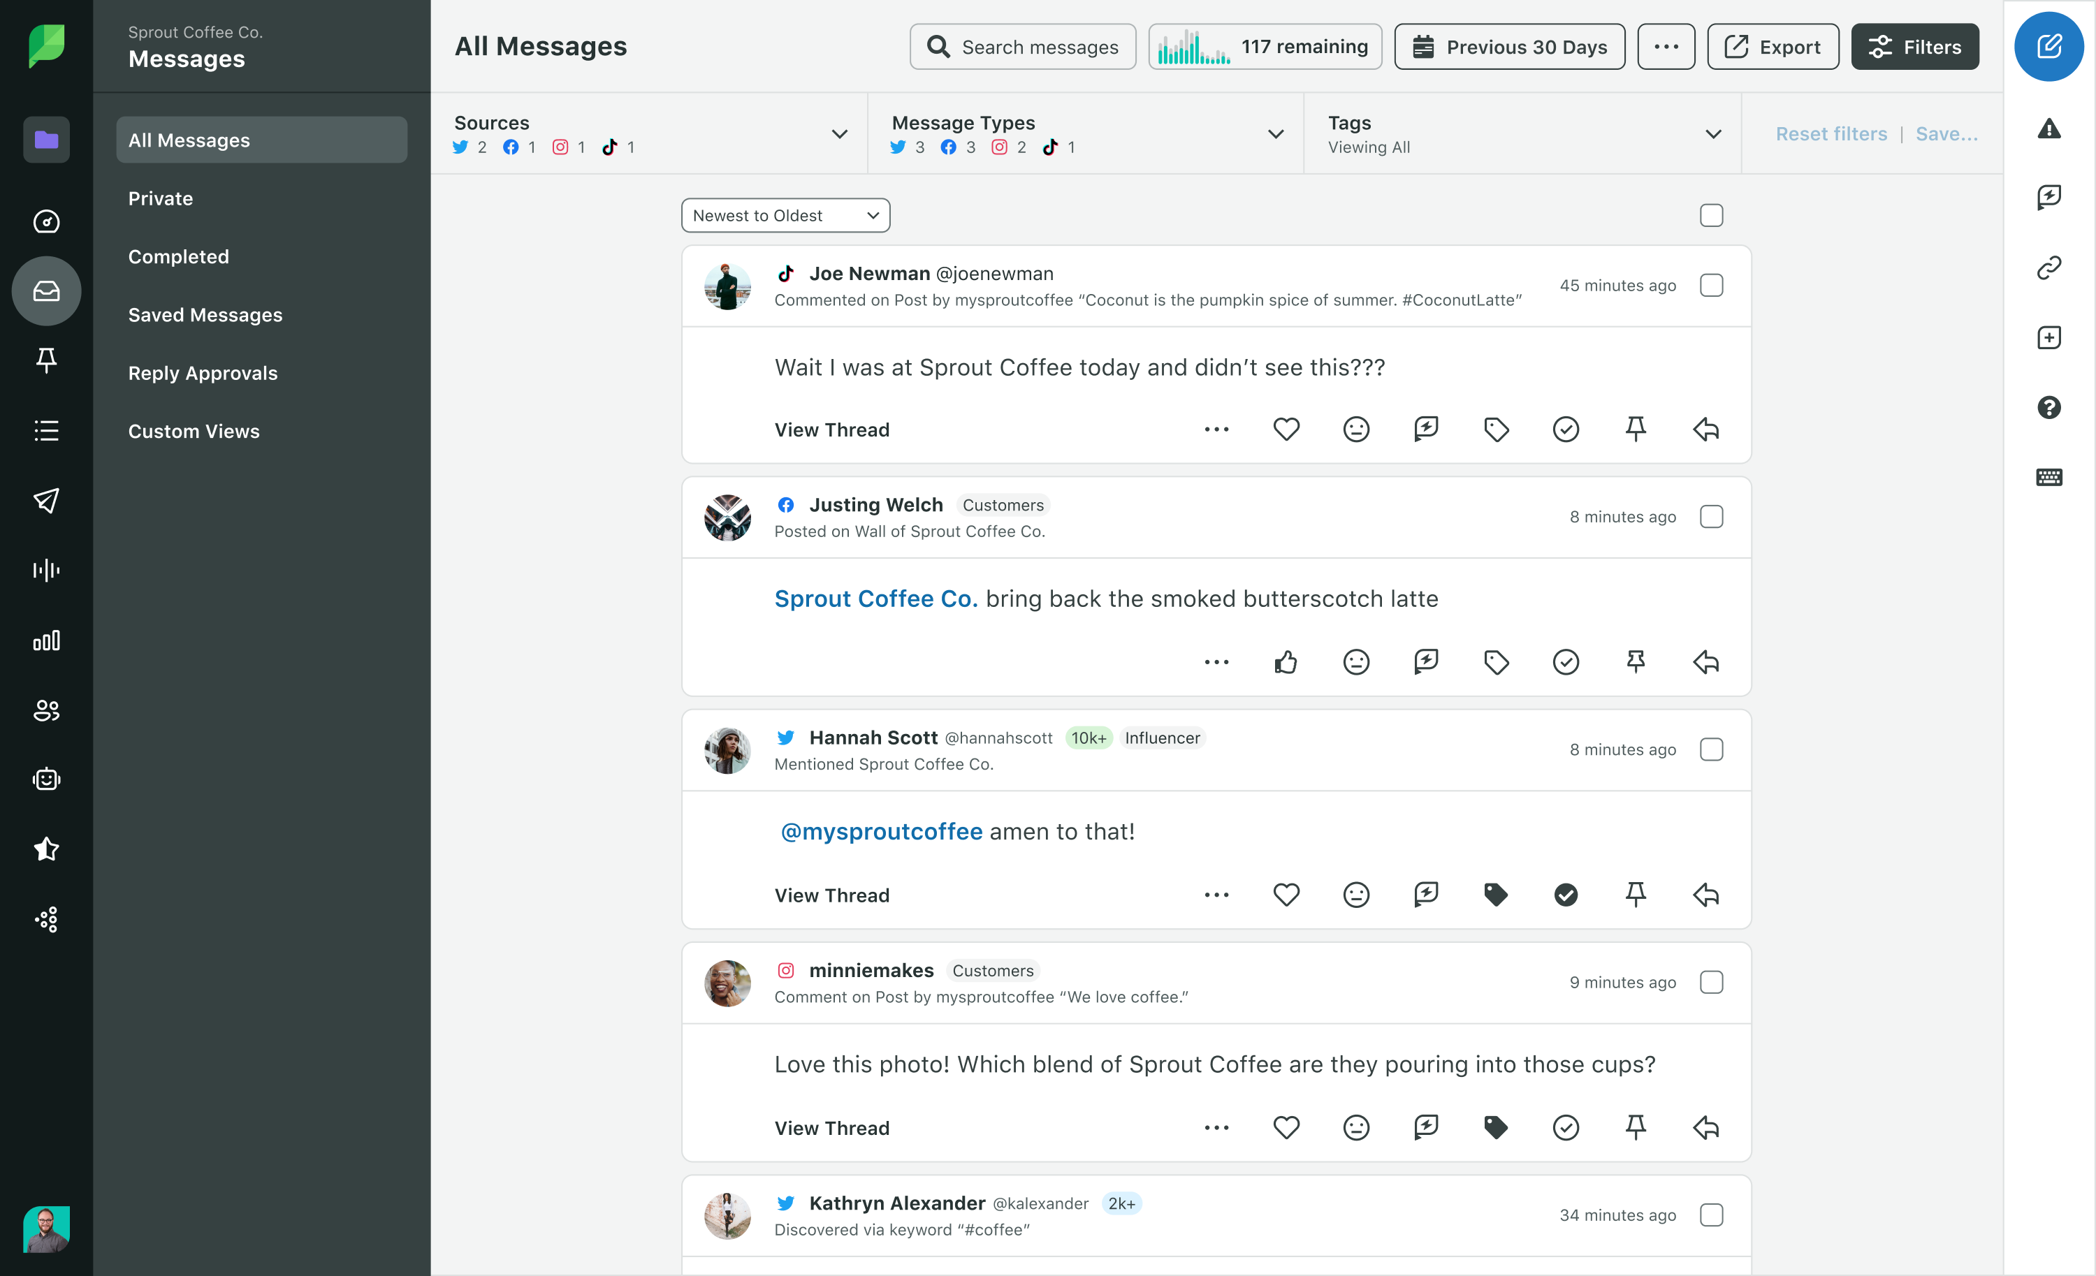Tag Hannah Scott's message

click(x=1495, y=894)
